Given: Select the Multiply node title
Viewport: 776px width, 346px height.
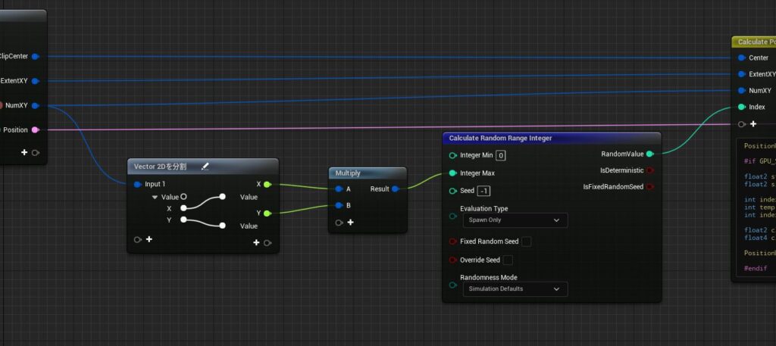Looking at the screenshot, I should pos(348,173).
